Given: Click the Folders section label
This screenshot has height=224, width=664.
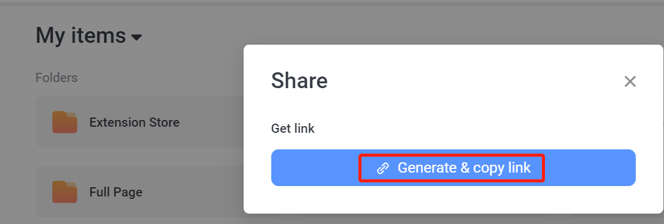Looking at the screenshot, I should 56,78.
